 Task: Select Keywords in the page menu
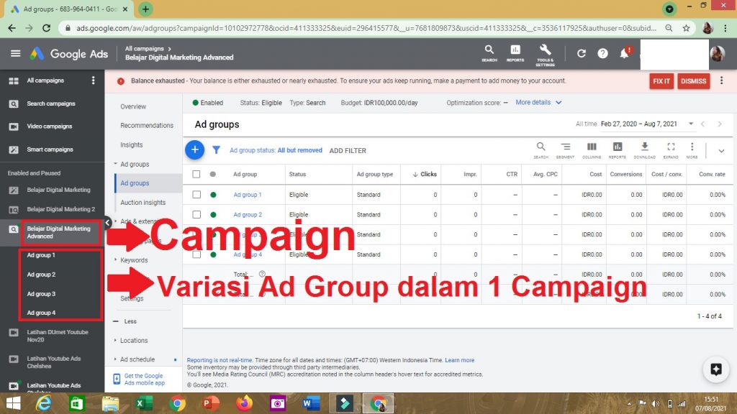134,260
